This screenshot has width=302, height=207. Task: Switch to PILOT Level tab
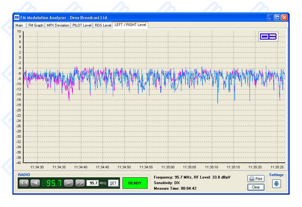click(82, 25)
